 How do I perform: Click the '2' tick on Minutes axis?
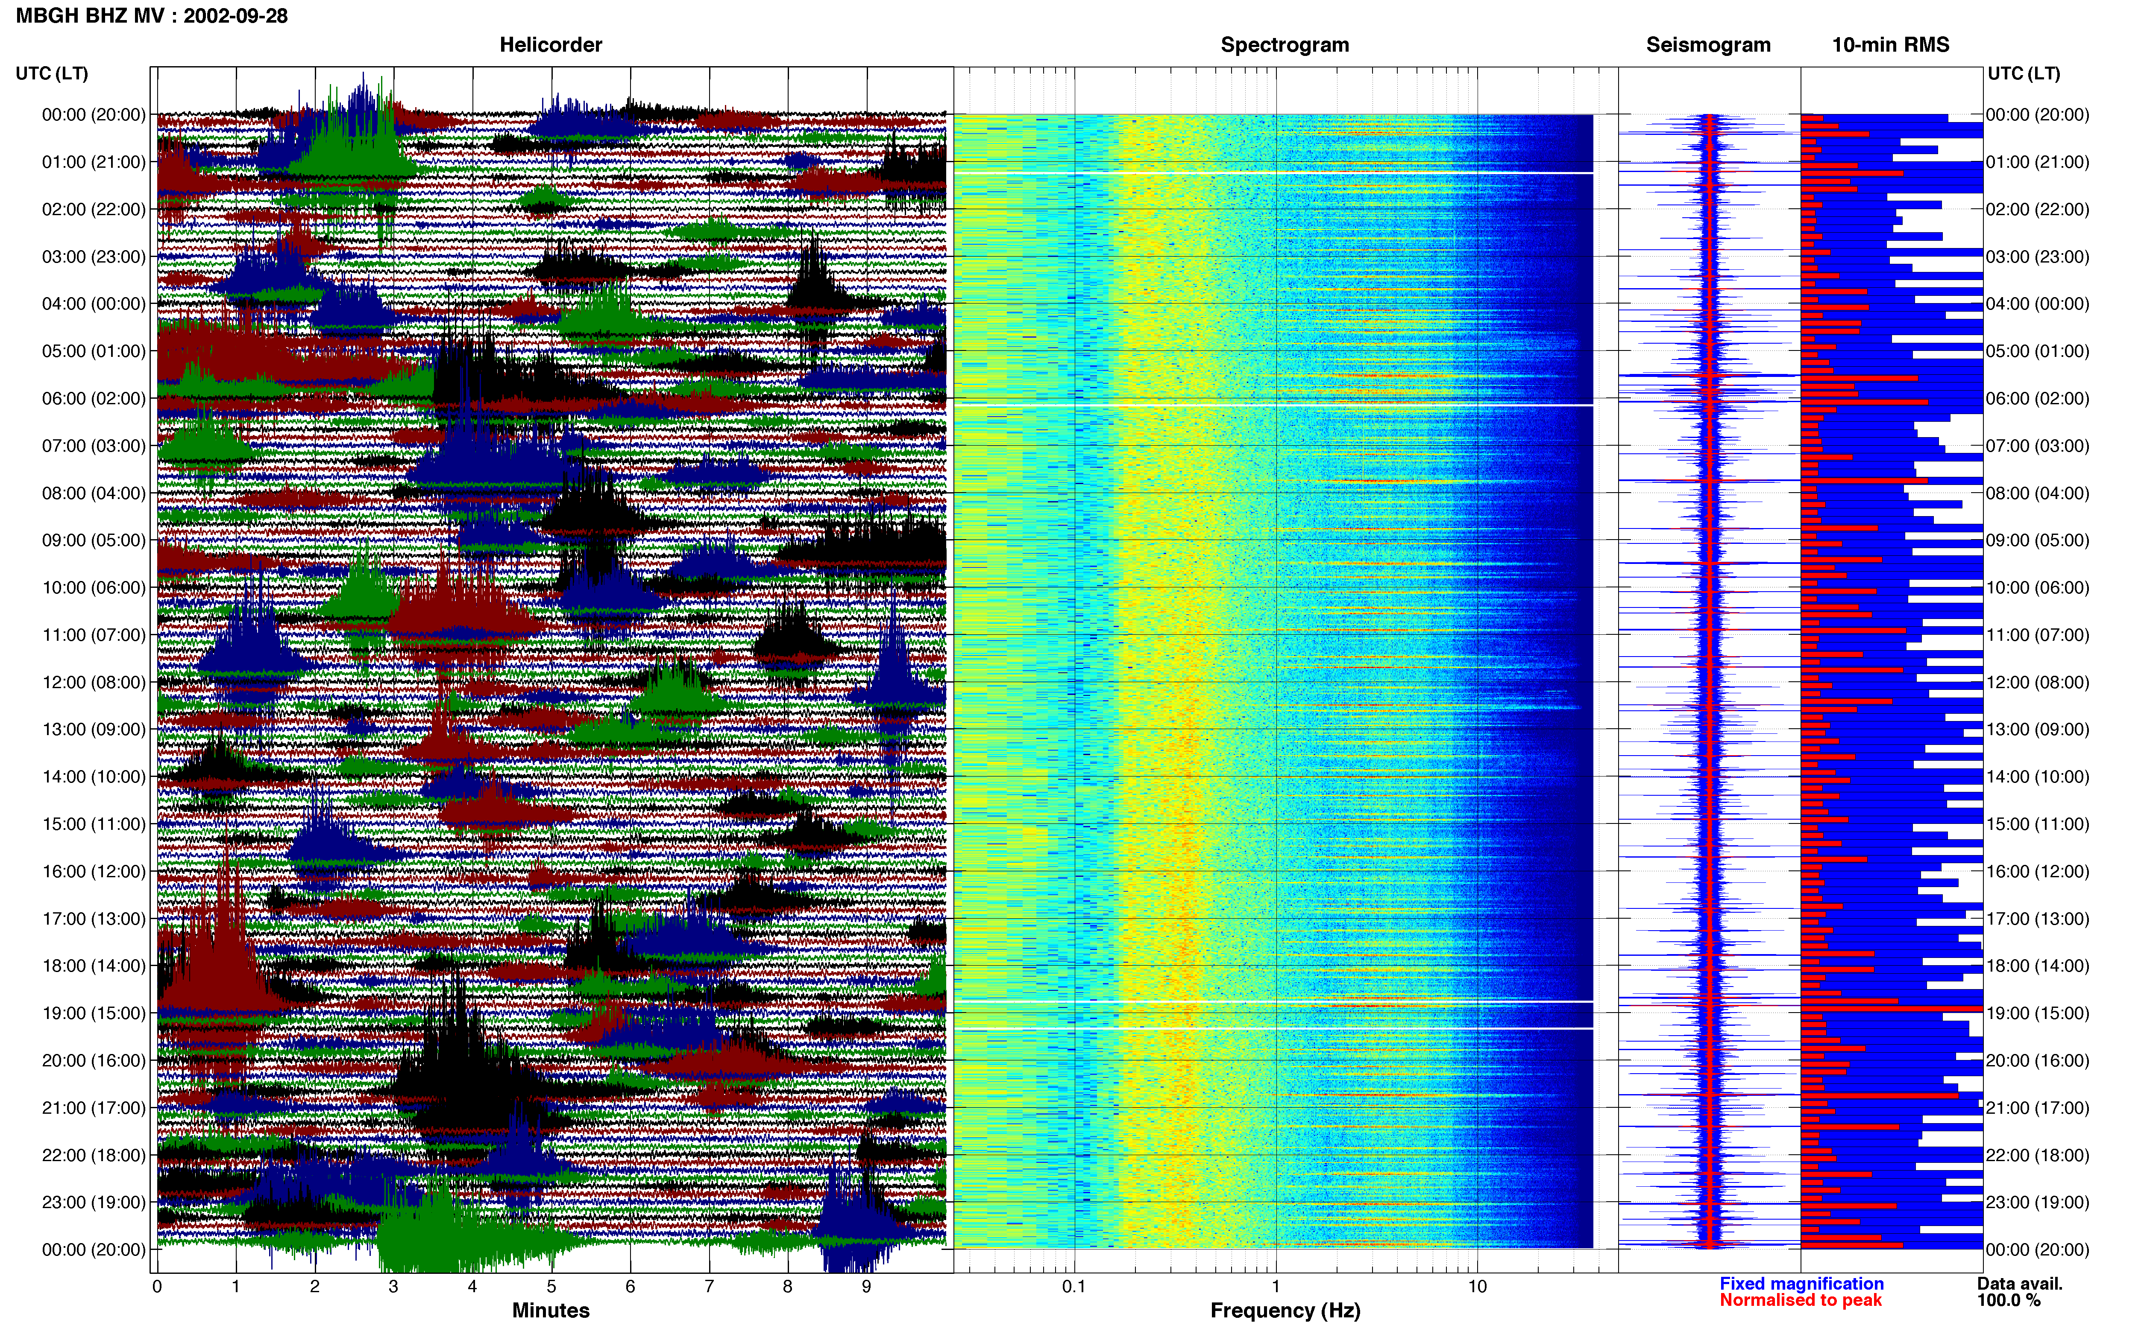tap(315, 1287)
